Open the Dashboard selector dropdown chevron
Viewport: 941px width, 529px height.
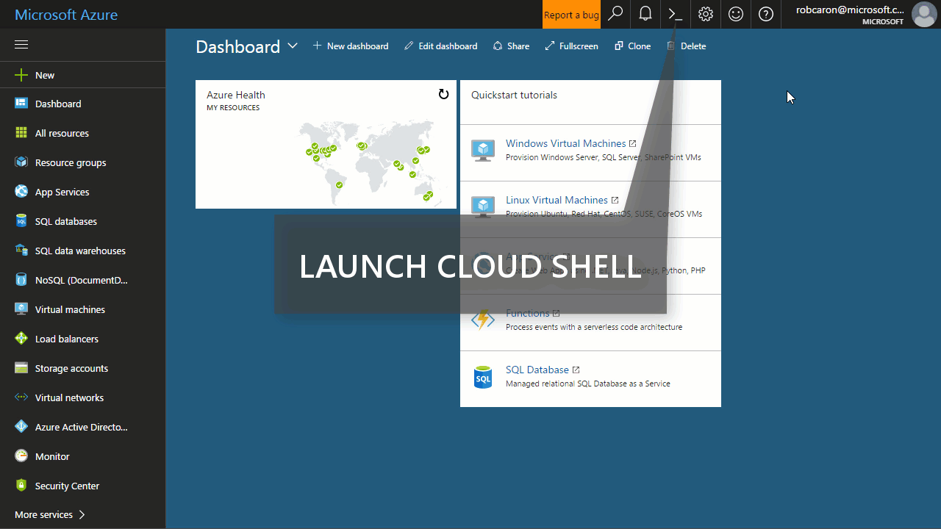(x=293, y=46)
